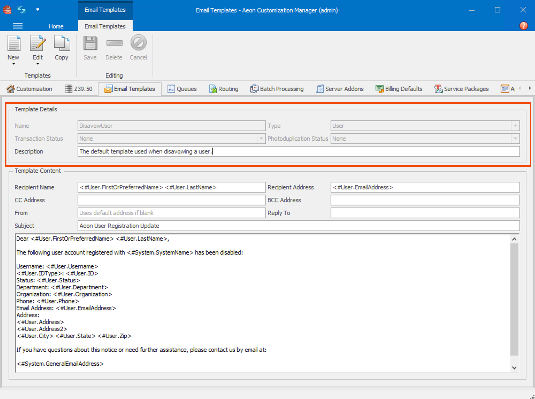Copy the current template
The height and width of the screenshot is (399, 535).
(62, 48)
